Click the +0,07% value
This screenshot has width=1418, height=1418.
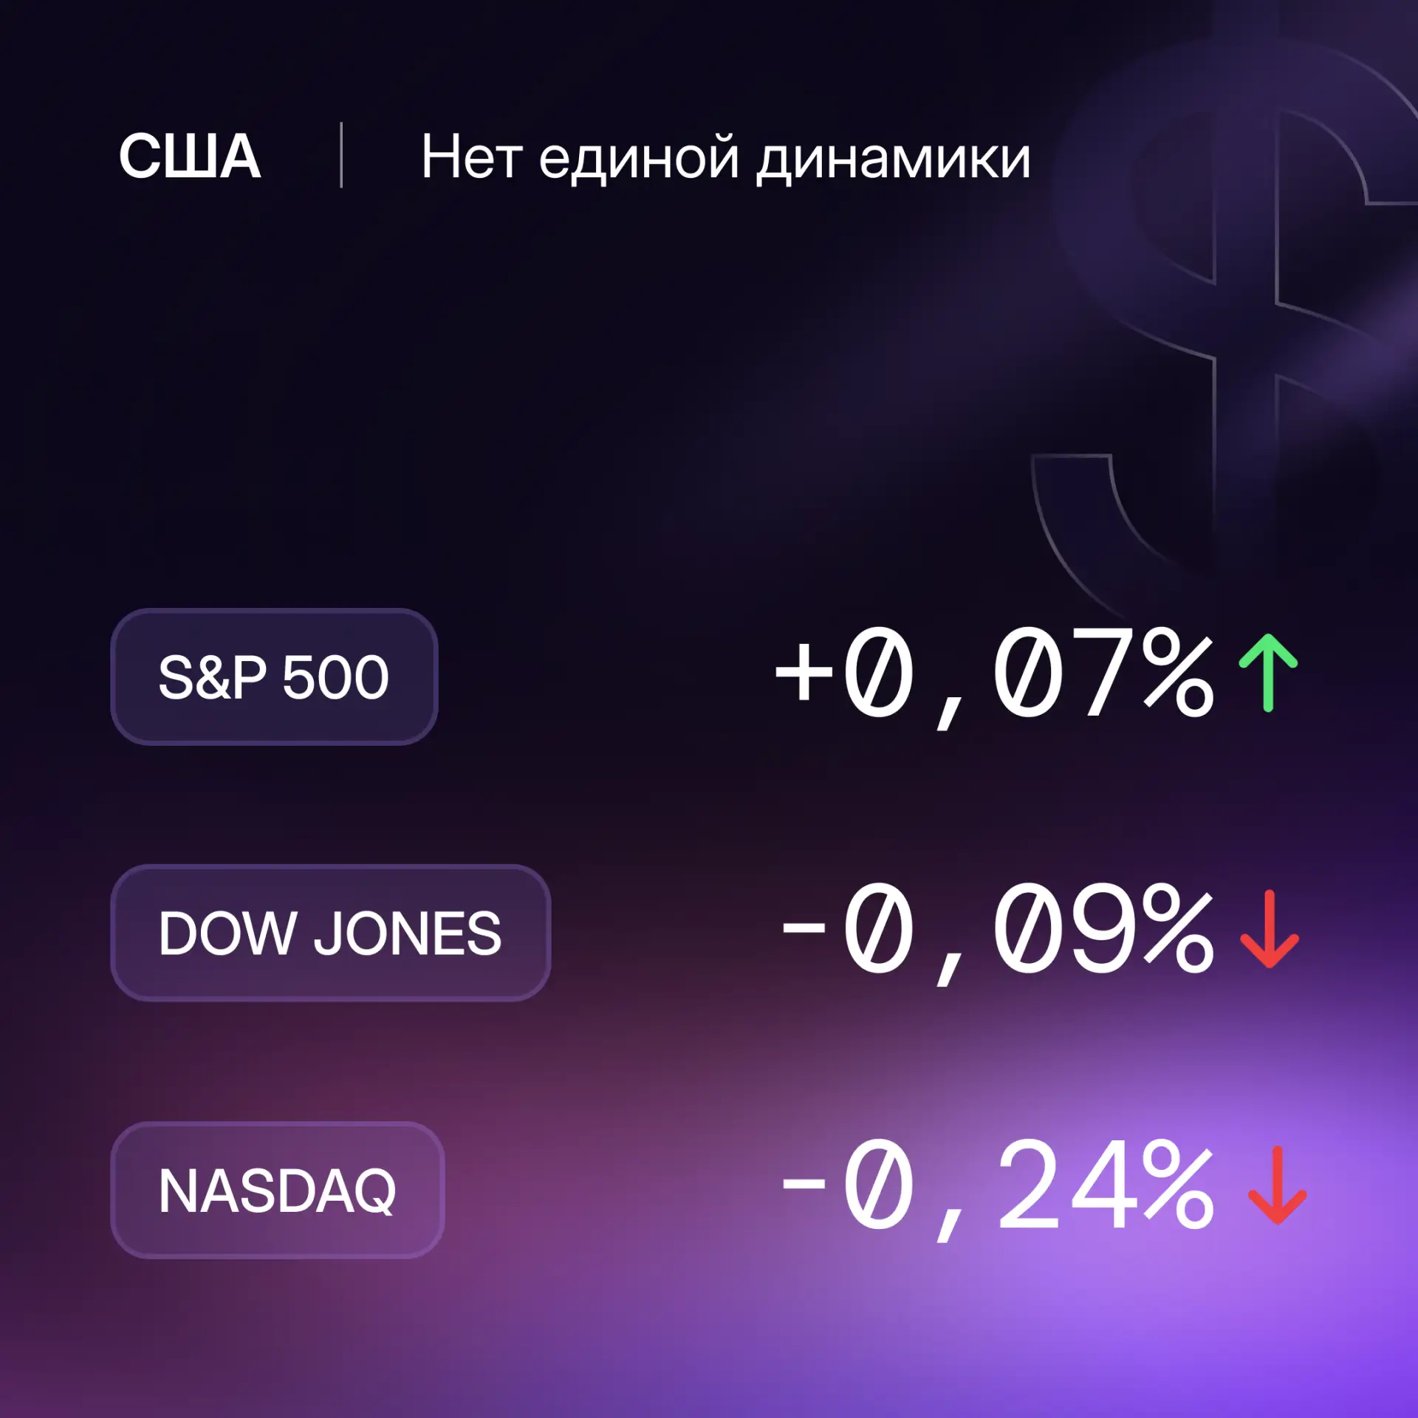994,677
